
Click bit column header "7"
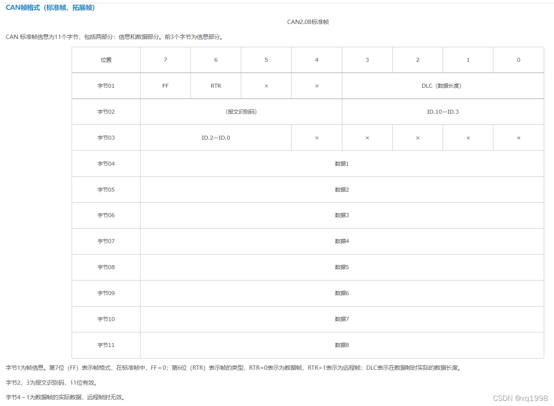[166, 60]
